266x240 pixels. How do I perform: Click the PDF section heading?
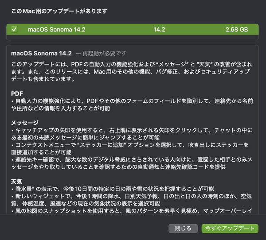[17, 93]
